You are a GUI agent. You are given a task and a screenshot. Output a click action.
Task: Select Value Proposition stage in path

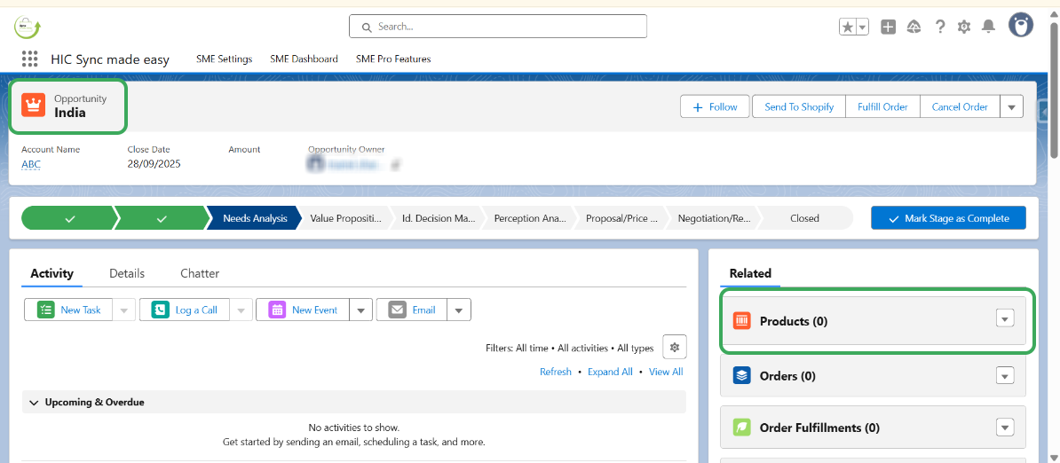click(345, 218)
